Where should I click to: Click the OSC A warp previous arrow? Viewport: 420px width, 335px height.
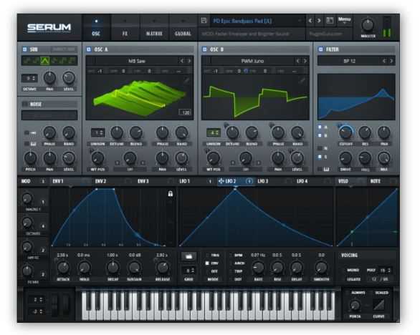117,162
